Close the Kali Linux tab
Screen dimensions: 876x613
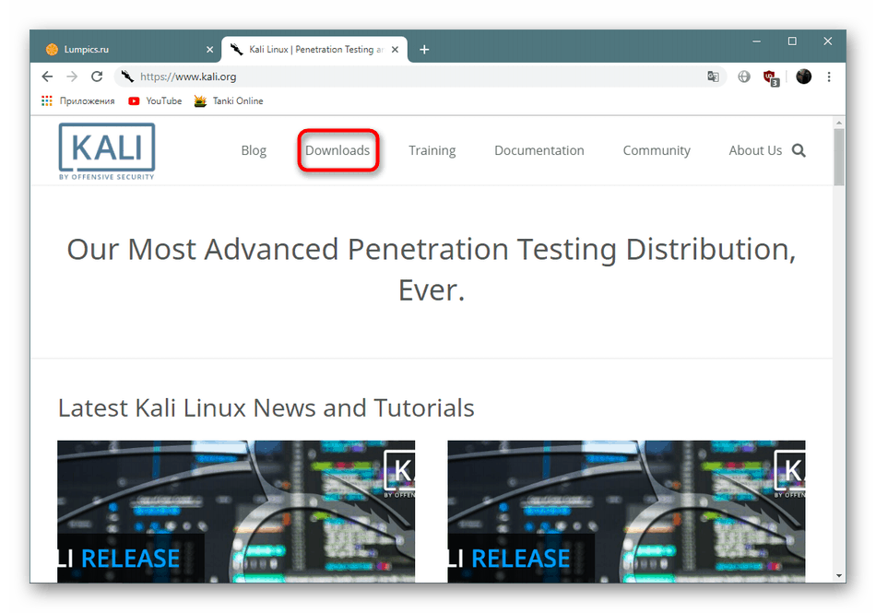coord(395,50)
